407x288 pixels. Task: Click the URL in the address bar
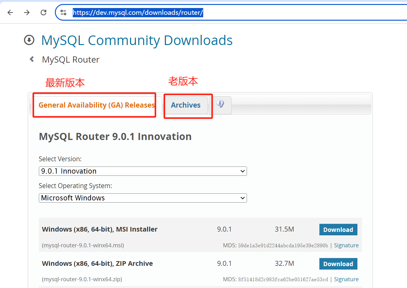coord(138,12)
